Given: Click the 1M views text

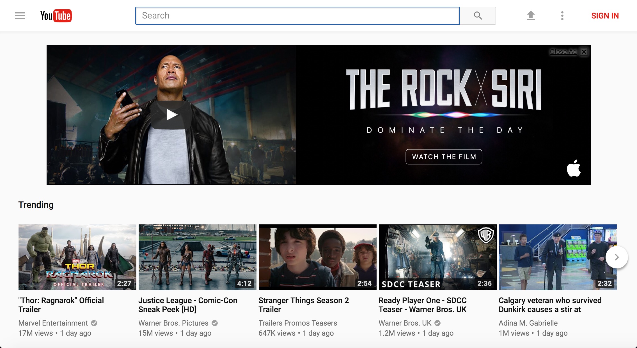Looking at the screenshot, I should (x=514, y=333).
